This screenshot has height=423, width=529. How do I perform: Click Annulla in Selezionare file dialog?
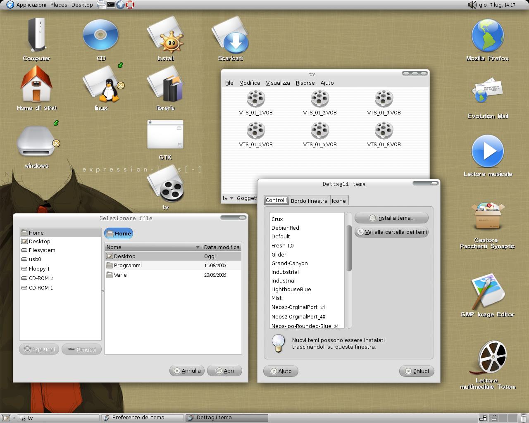pos(187,371)
